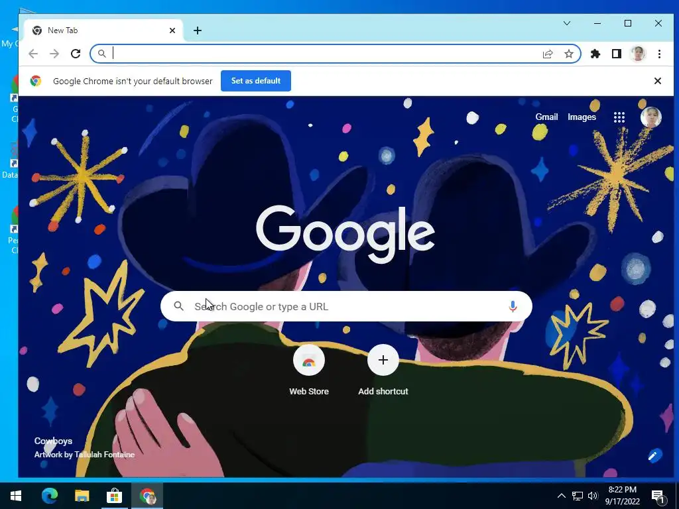
Task: Reload the current page
Action: pos(76,54)
